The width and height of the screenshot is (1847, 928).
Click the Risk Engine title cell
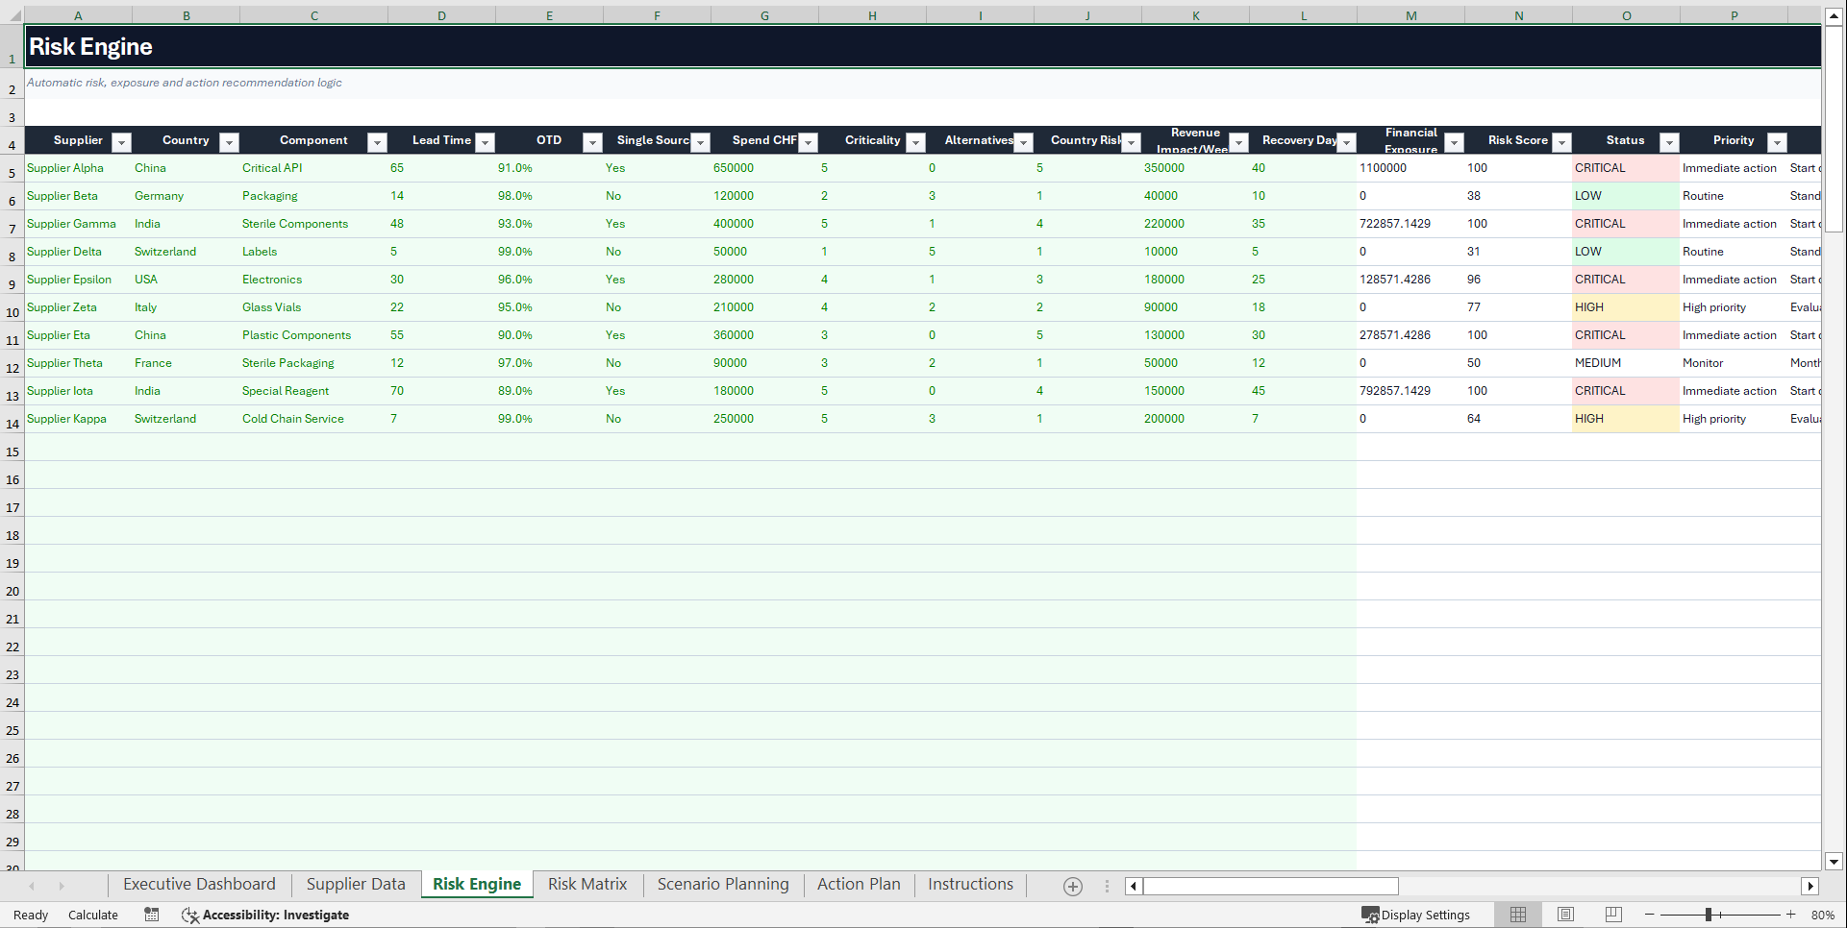922,46
